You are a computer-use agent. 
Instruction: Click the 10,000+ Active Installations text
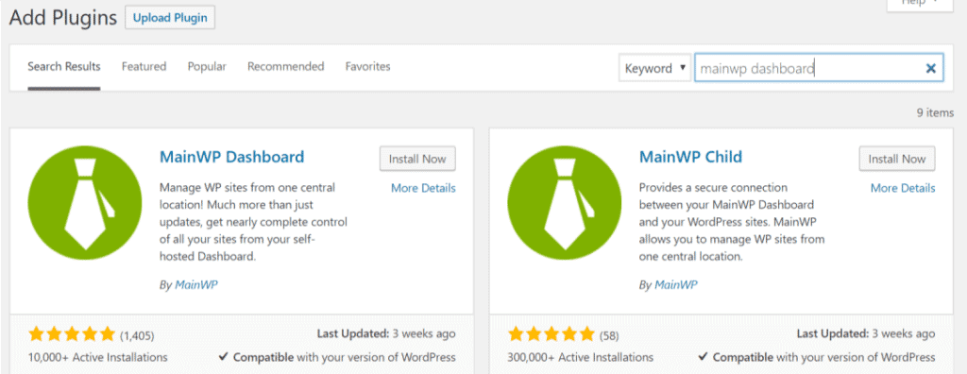pyautogui.click(x=98, y=357)
